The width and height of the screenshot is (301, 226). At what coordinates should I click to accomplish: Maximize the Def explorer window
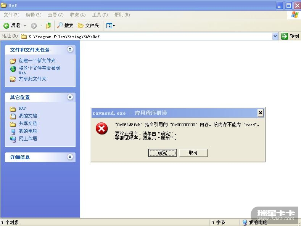pyautogui.click(x=288, y=6)
